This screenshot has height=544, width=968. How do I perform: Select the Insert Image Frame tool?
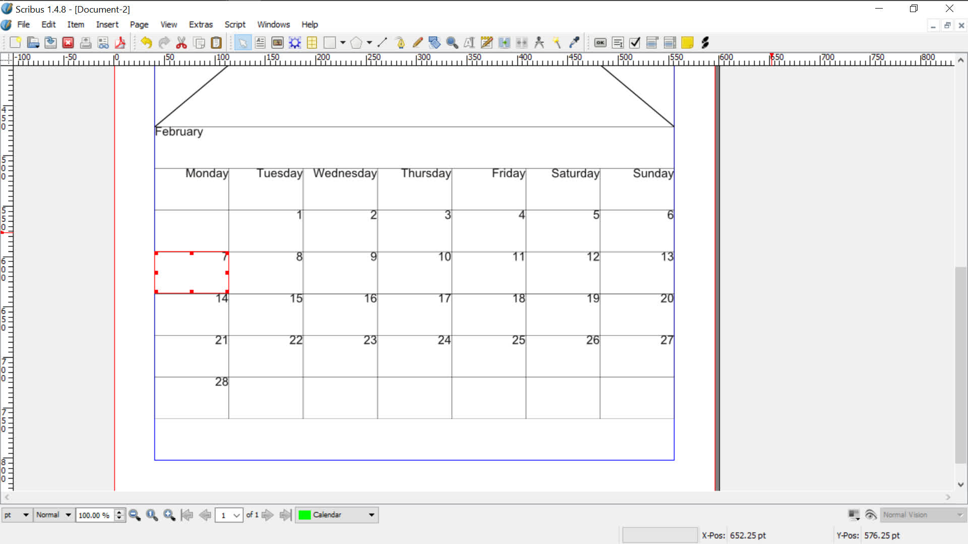point(277,43)
